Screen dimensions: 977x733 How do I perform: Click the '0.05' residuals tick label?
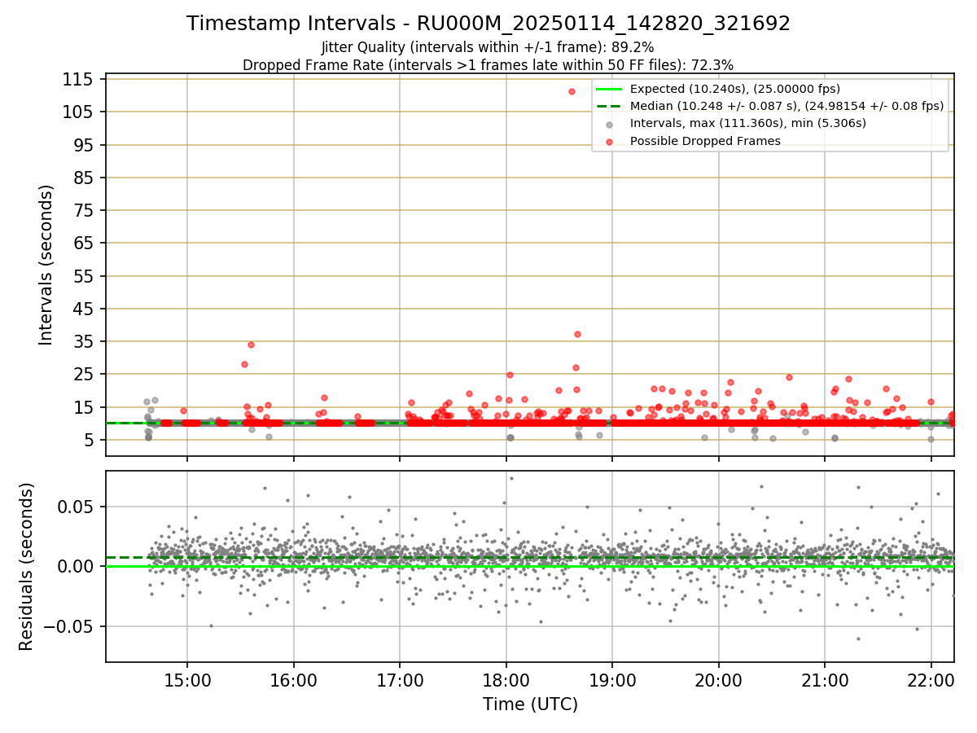(x=74, y=507)
